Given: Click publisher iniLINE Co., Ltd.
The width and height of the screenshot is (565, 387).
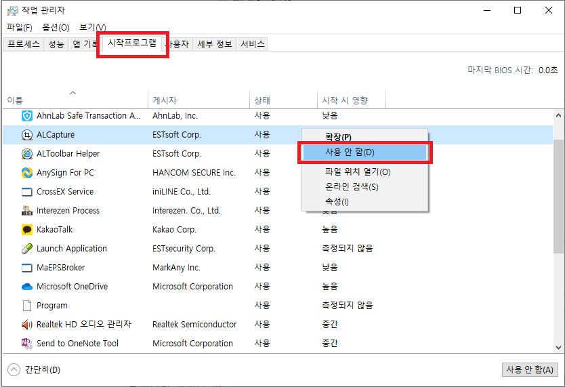Looking at the screenshot, I should 182,192.
